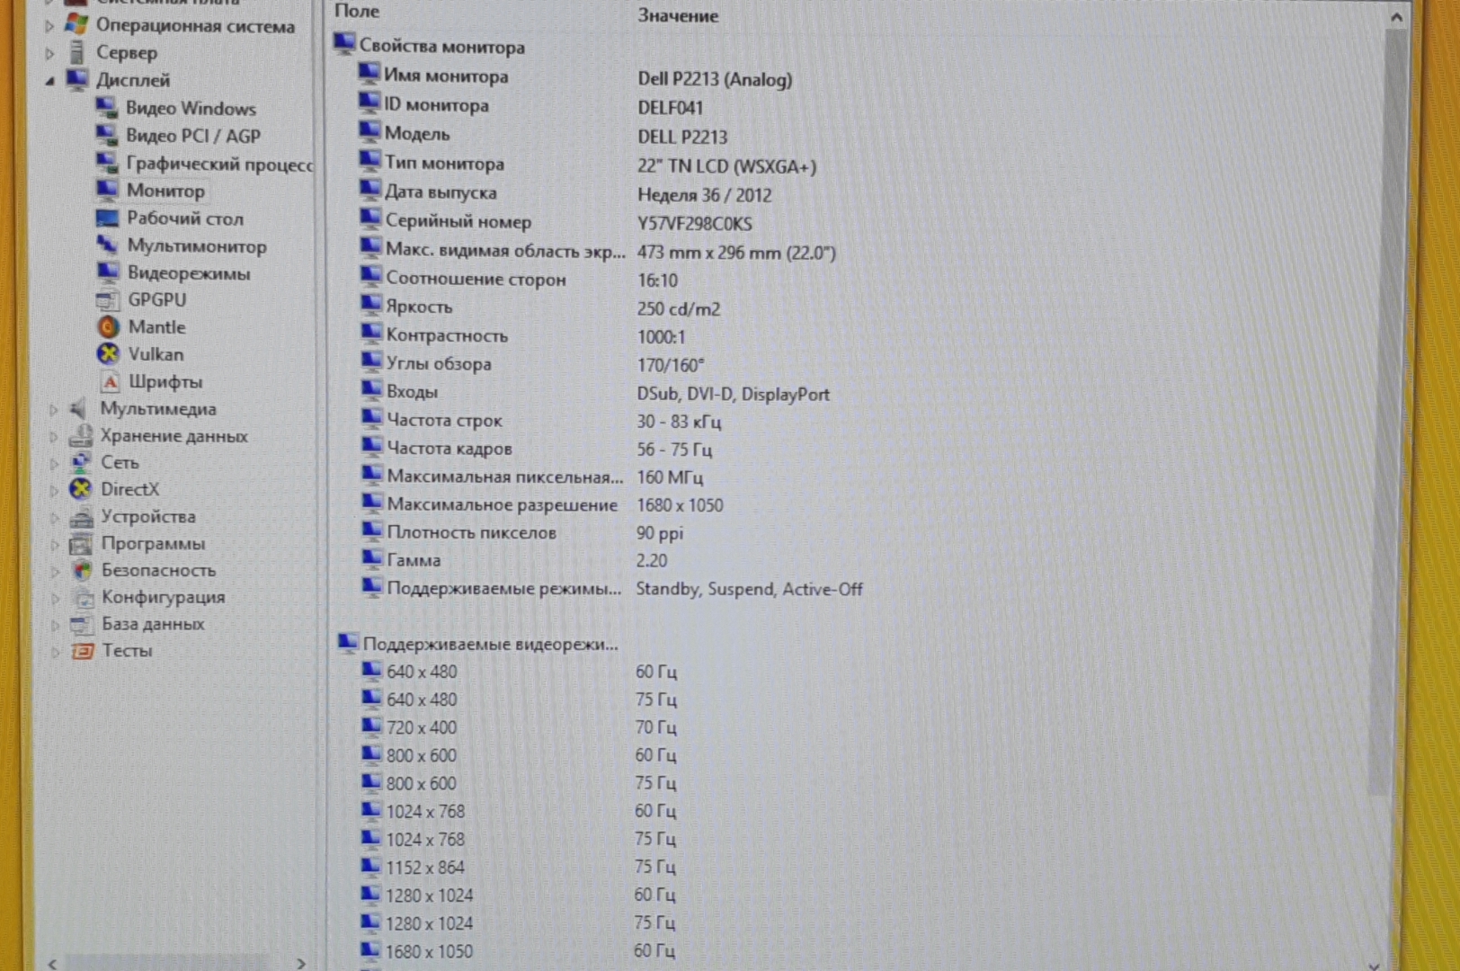Click the Поле column header
The height and width of the screenshot is (971, 1460).
(357, 11)
